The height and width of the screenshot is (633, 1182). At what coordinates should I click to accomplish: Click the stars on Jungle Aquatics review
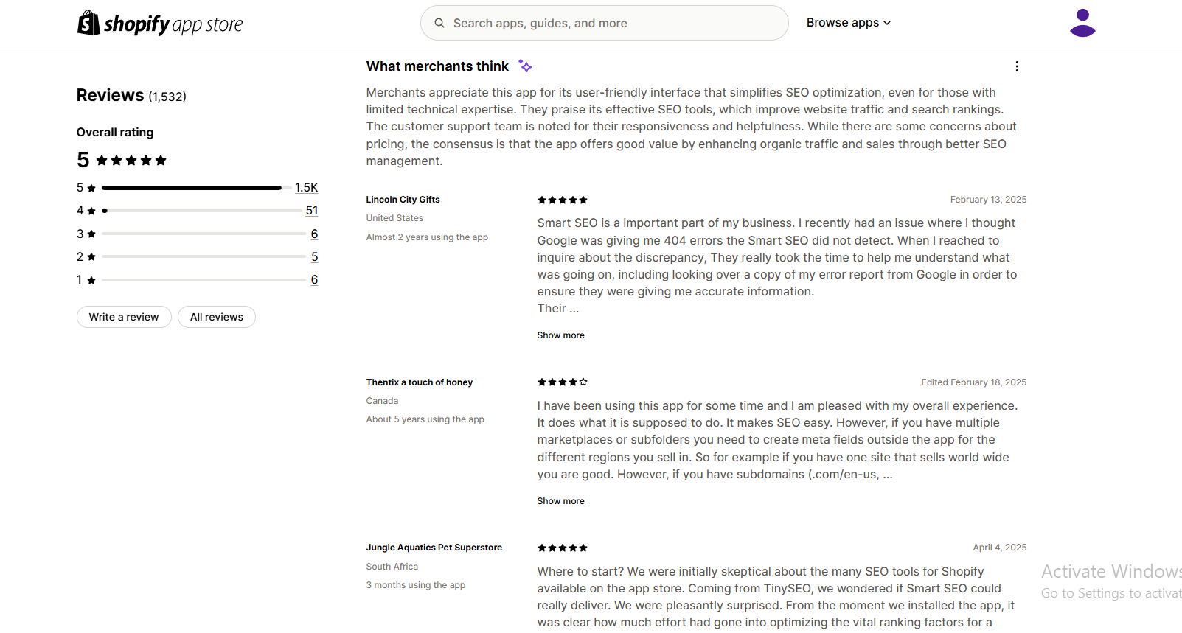(563, 548)
